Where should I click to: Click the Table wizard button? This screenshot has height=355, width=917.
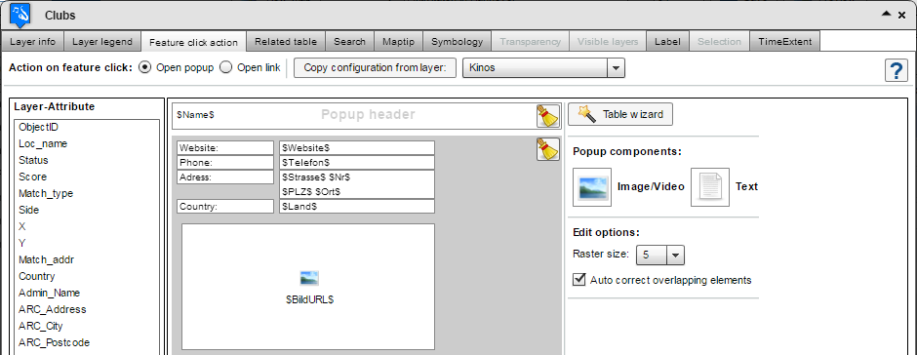(620, 114)
